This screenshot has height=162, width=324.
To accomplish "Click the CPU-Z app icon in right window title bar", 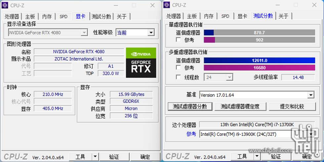I will click(167, 5).
